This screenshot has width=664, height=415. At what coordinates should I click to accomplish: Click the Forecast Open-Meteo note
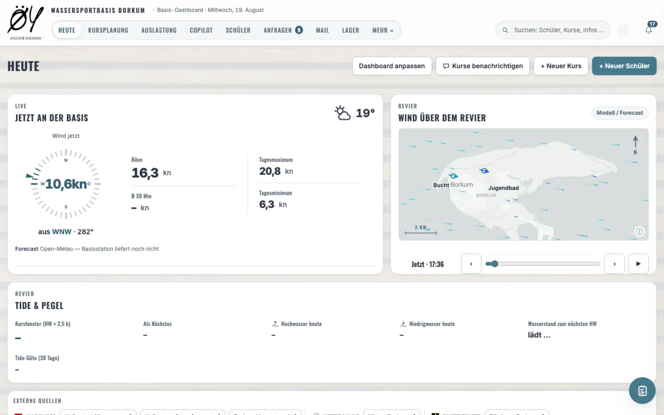pyautogui.click(x=87, y=249)
